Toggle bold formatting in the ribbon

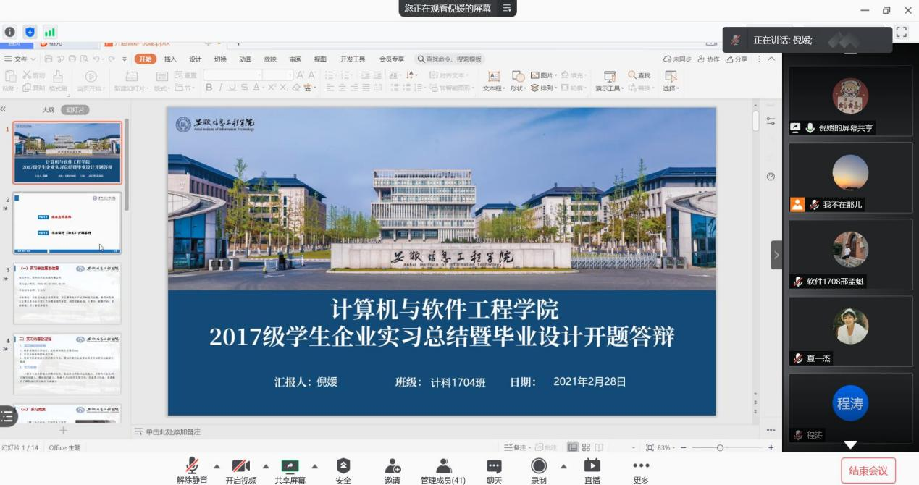pos(209,88)
